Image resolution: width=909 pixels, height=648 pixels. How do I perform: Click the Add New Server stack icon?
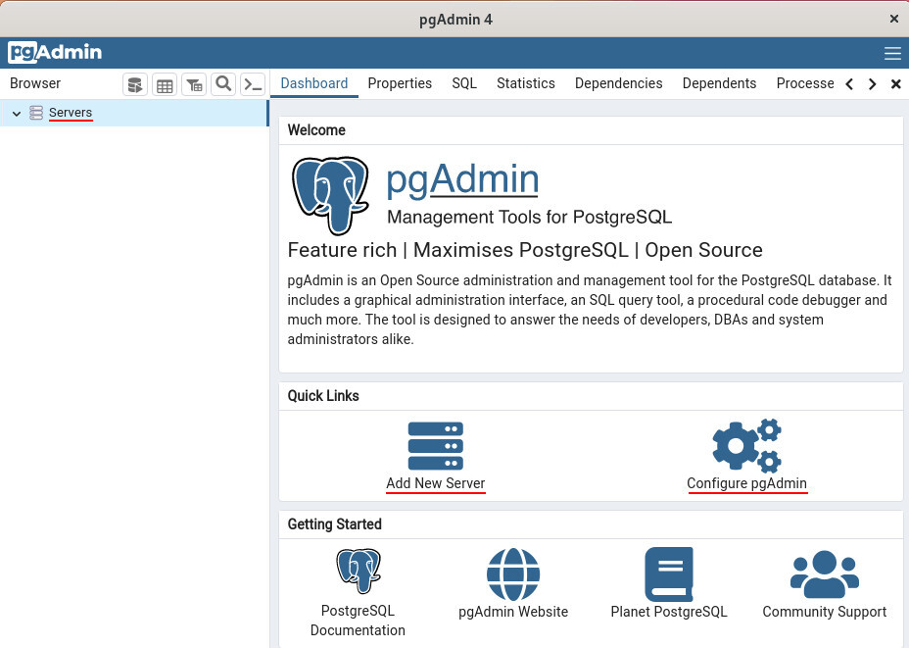(x=435, y=445)
